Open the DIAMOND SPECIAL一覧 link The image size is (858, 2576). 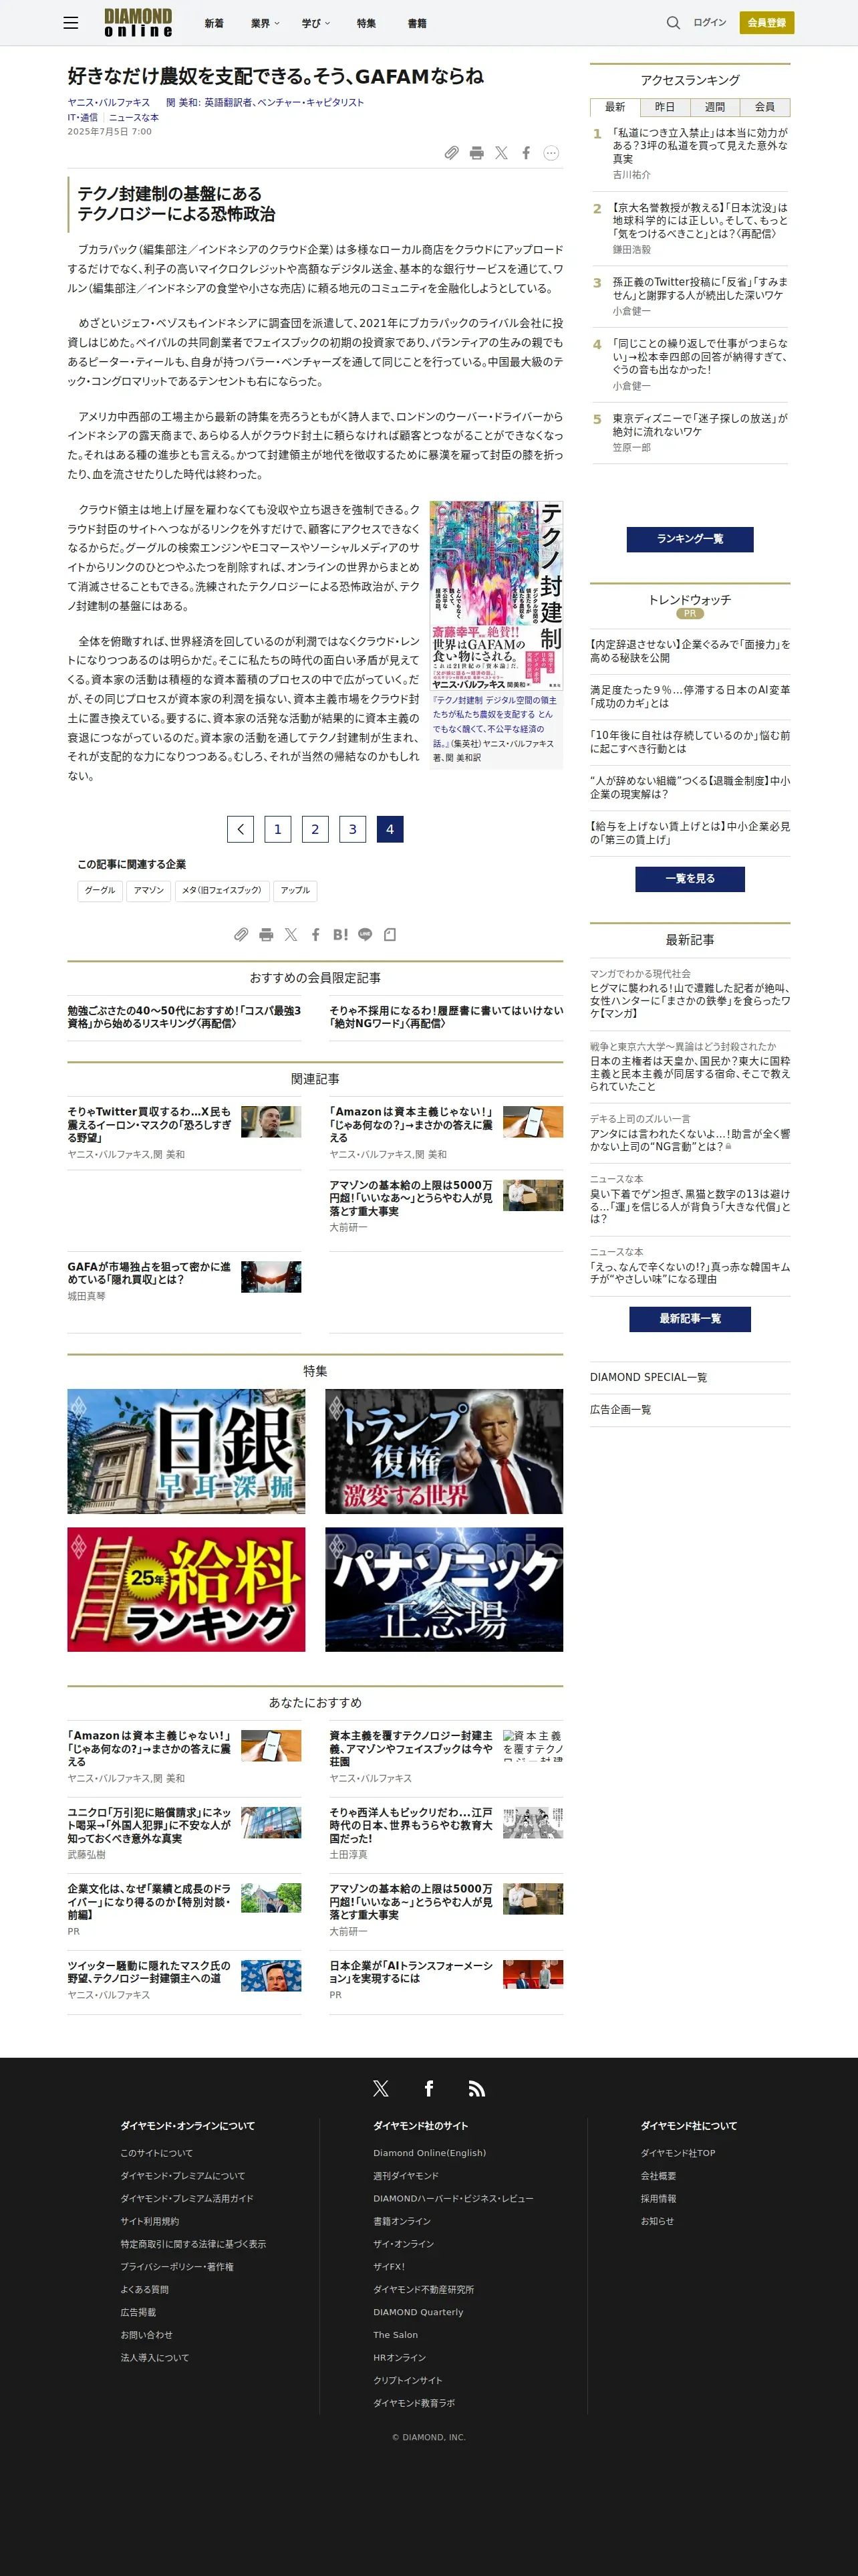point(648,1377)
